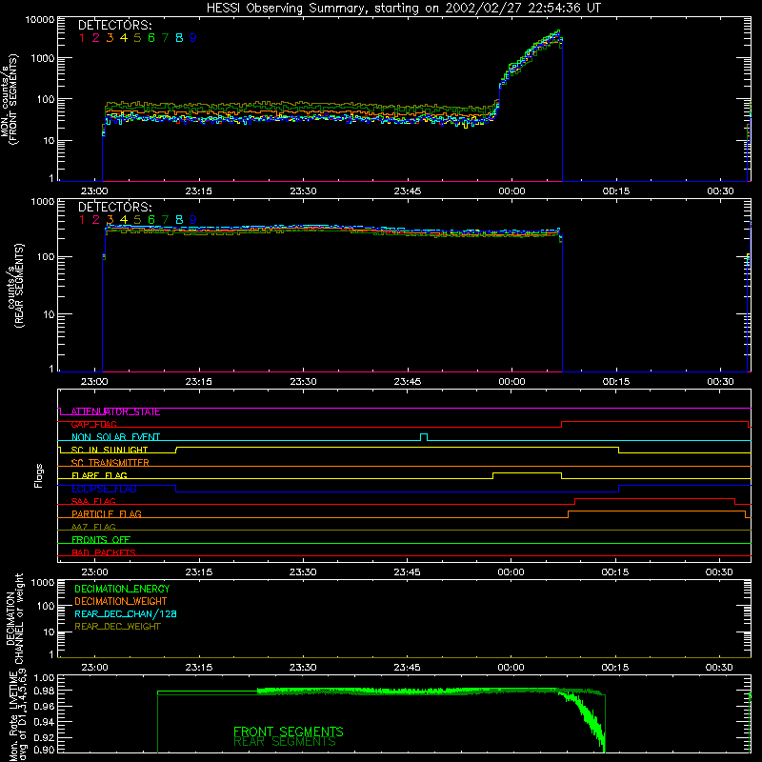The height and width of the screenshot is (762, 762).
Task: Select detector 4 in the front segments legend
Action: click(124, 38)
